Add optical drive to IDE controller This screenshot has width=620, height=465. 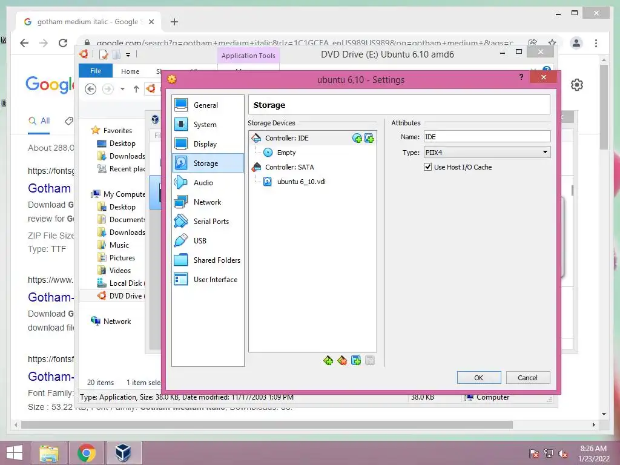pyautogui.click(x=357, y=138)
